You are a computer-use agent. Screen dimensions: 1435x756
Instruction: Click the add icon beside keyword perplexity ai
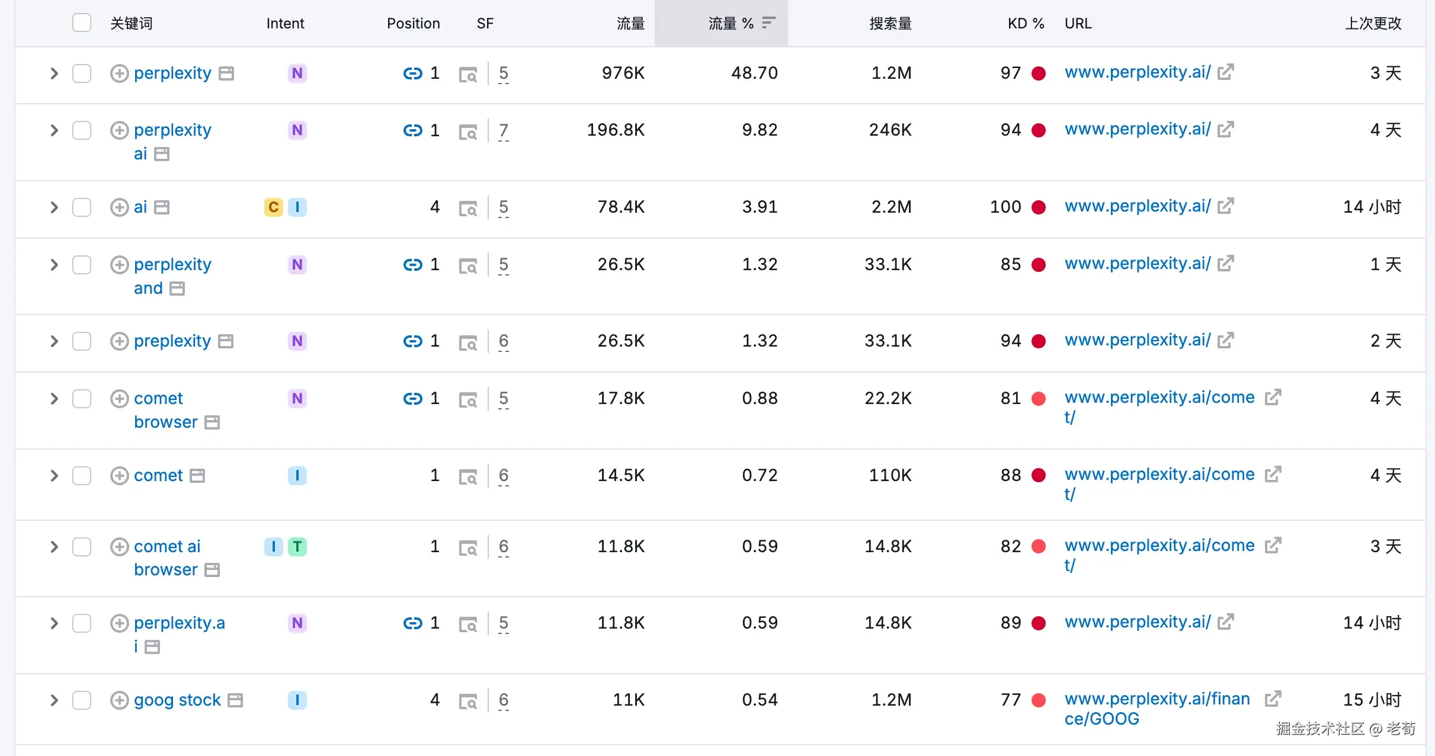119,130
